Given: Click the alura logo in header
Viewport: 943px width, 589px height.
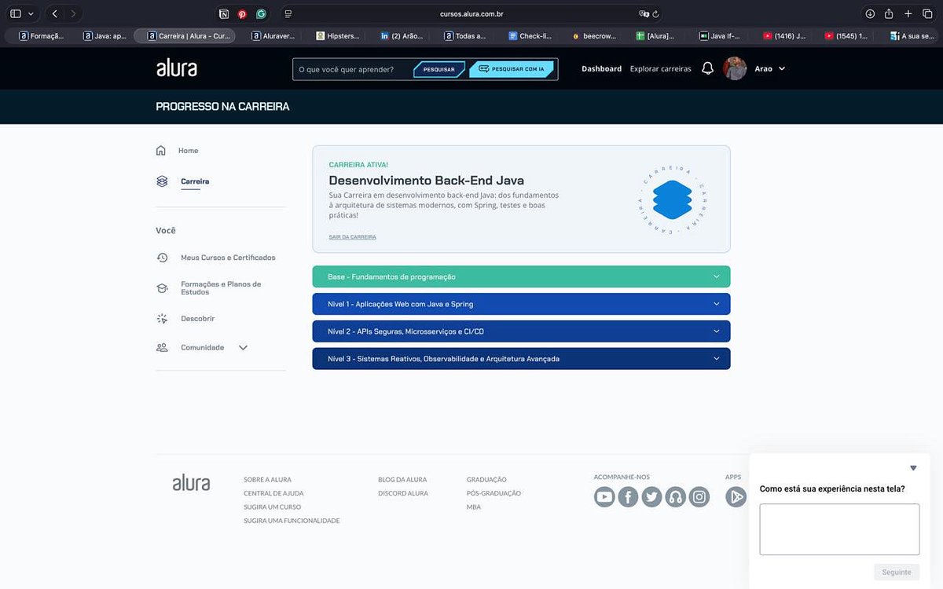Looking at the screenshot, I should point(177,68).
